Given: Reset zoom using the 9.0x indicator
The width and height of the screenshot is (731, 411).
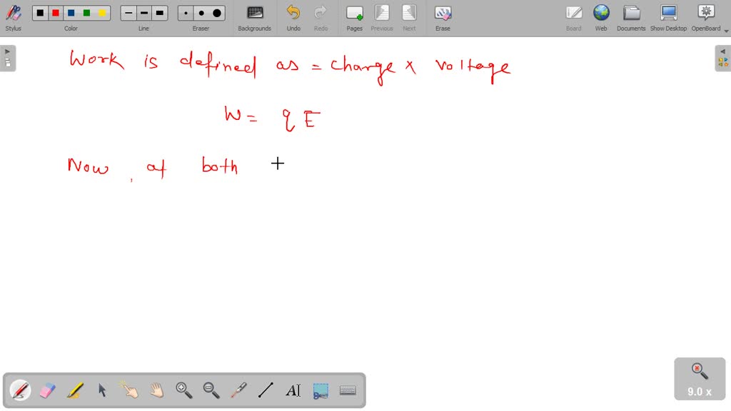Looking at the screenshot, I should click(698, 378).
